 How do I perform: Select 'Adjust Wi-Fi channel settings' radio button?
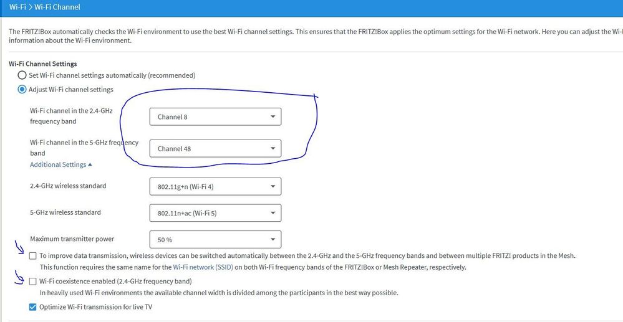click(x=22, y=90)
